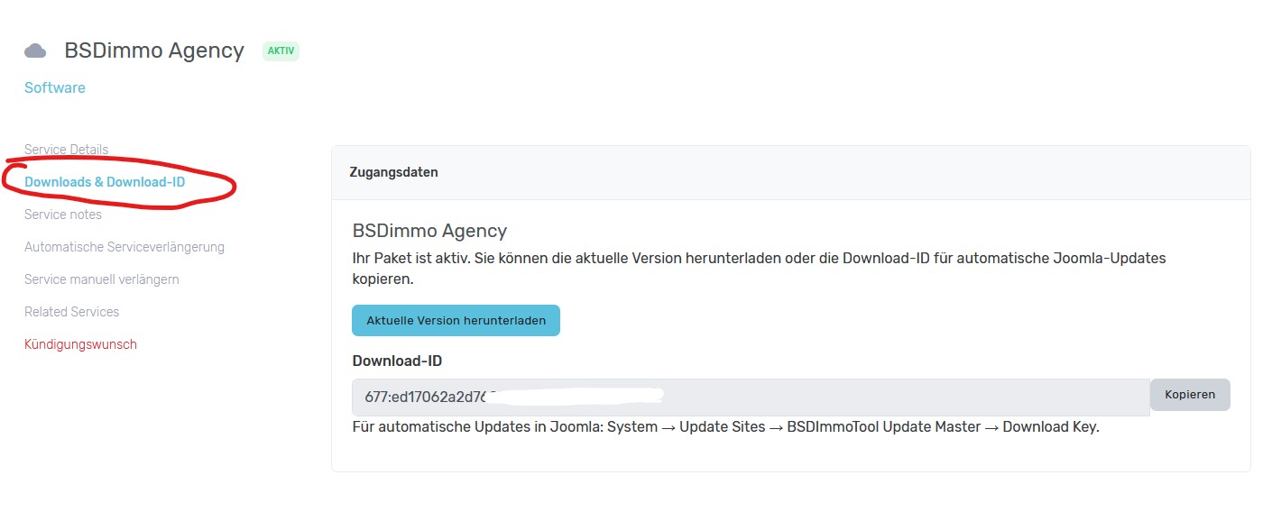1272x521 pixels.
Task: Click the BSDimmo Agency heading in the panel
Action: (x=429, y=231)
